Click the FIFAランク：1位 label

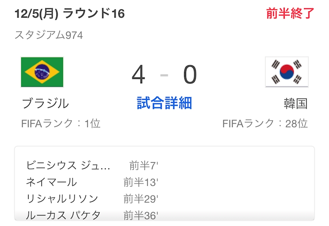61,124
